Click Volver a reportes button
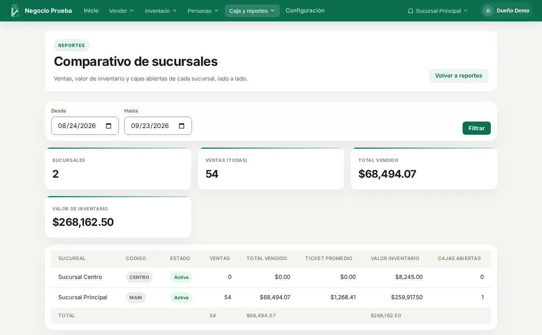Screen dimensions: 542x335 pos(458,76)
